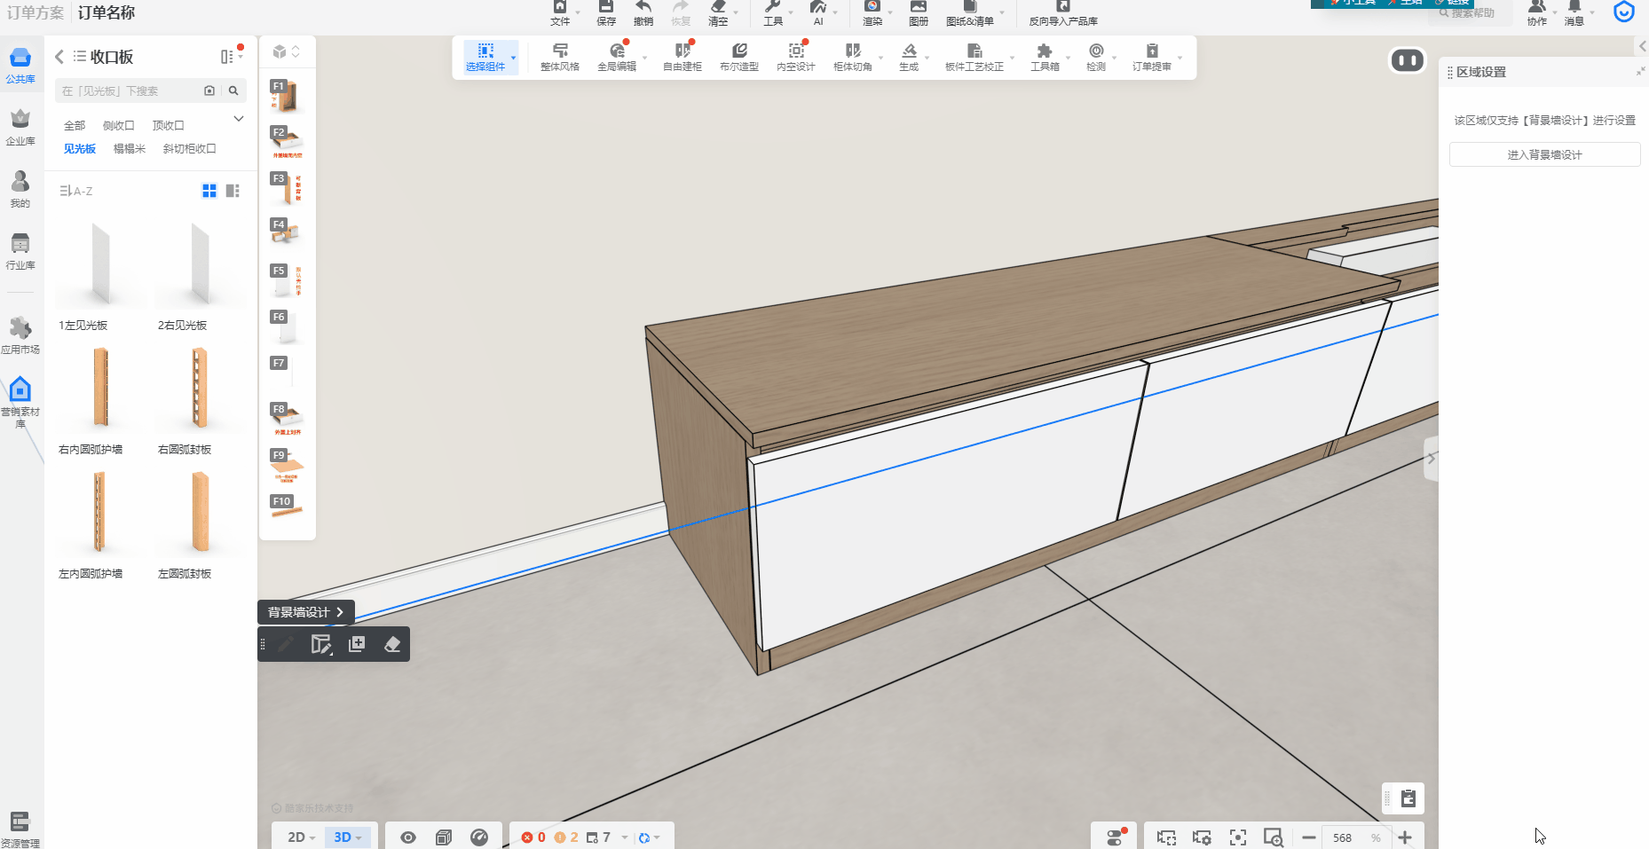Image resolution: width=1649 pixels, height=849 pixels.
Task: Open the 3D view mode dropdown
Action: [348, 837]
